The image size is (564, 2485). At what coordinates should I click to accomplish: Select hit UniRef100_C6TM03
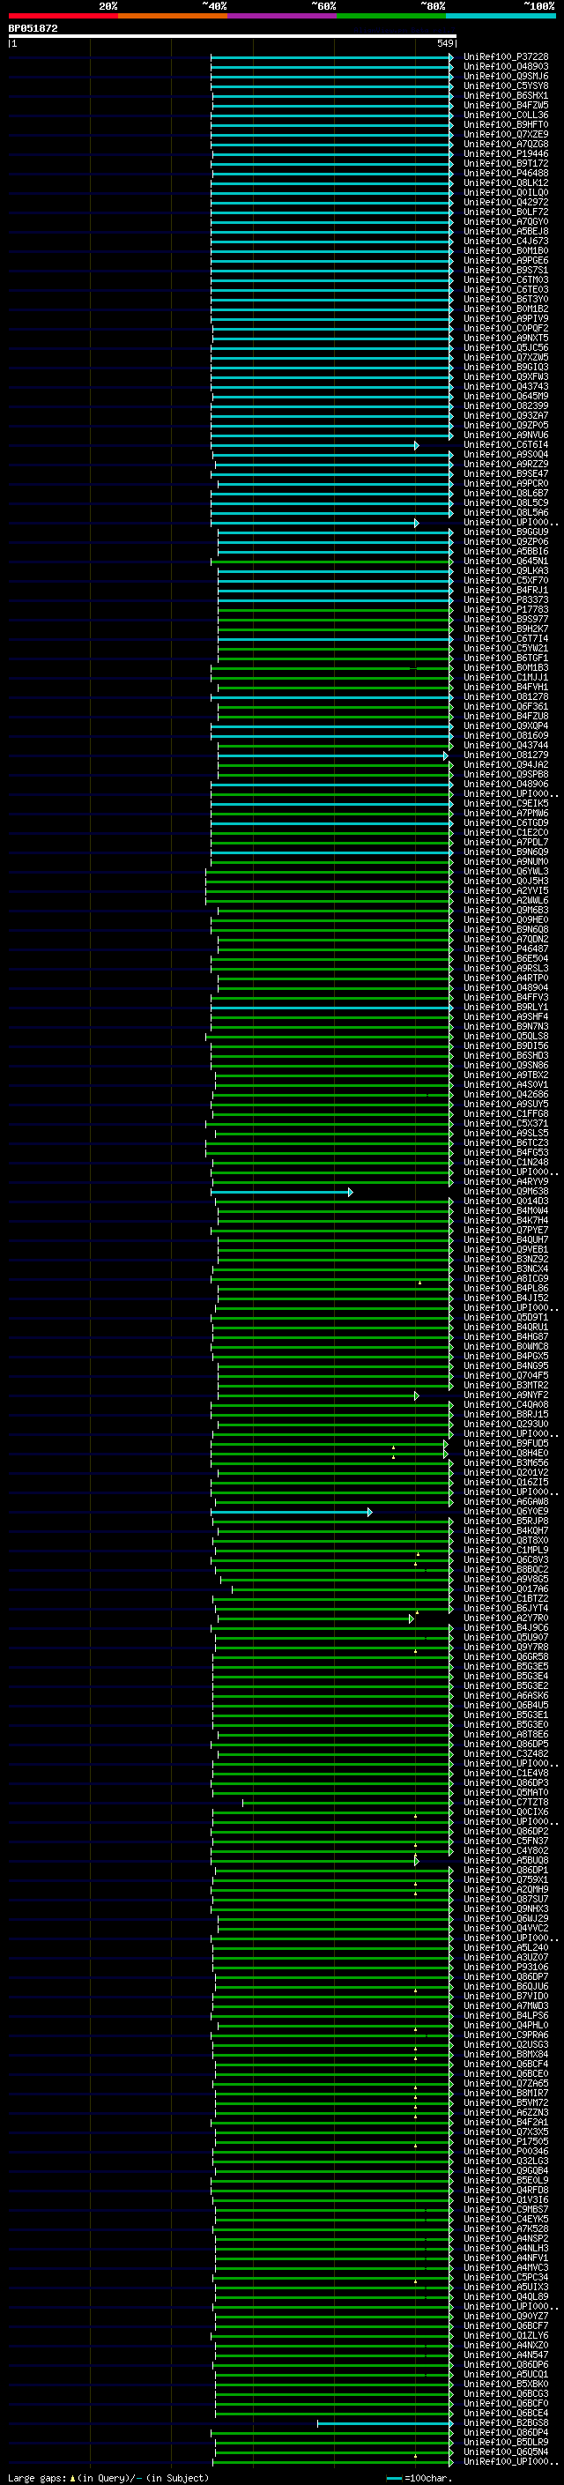point(506,280)
